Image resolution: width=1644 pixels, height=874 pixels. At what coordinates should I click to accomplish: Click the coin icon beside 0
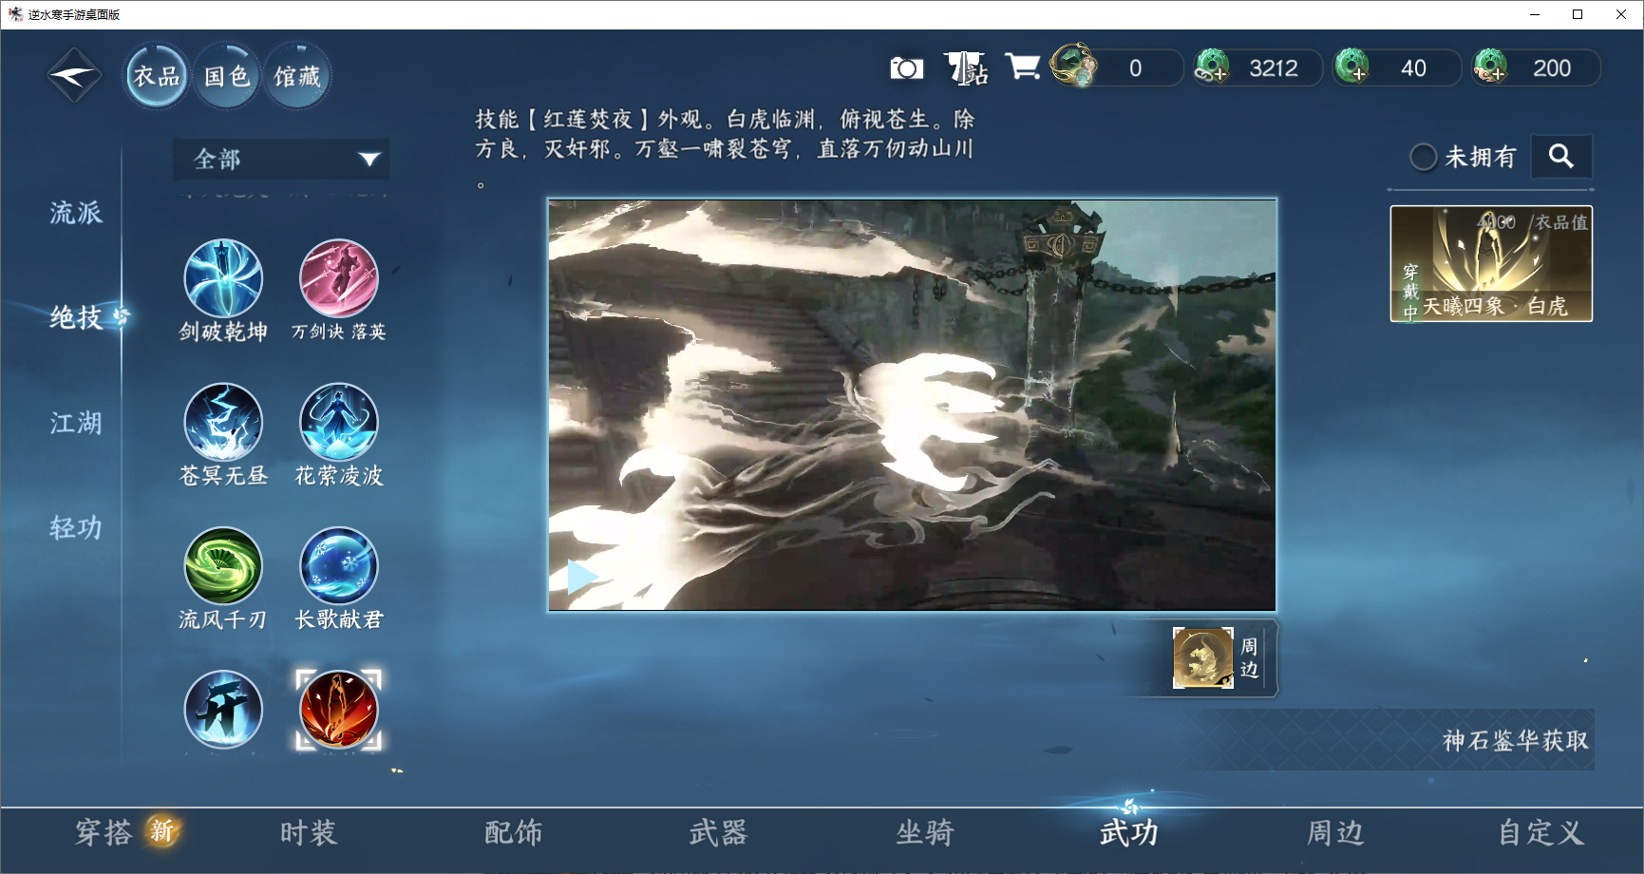pyautogui.click(x=1074, y=66)
